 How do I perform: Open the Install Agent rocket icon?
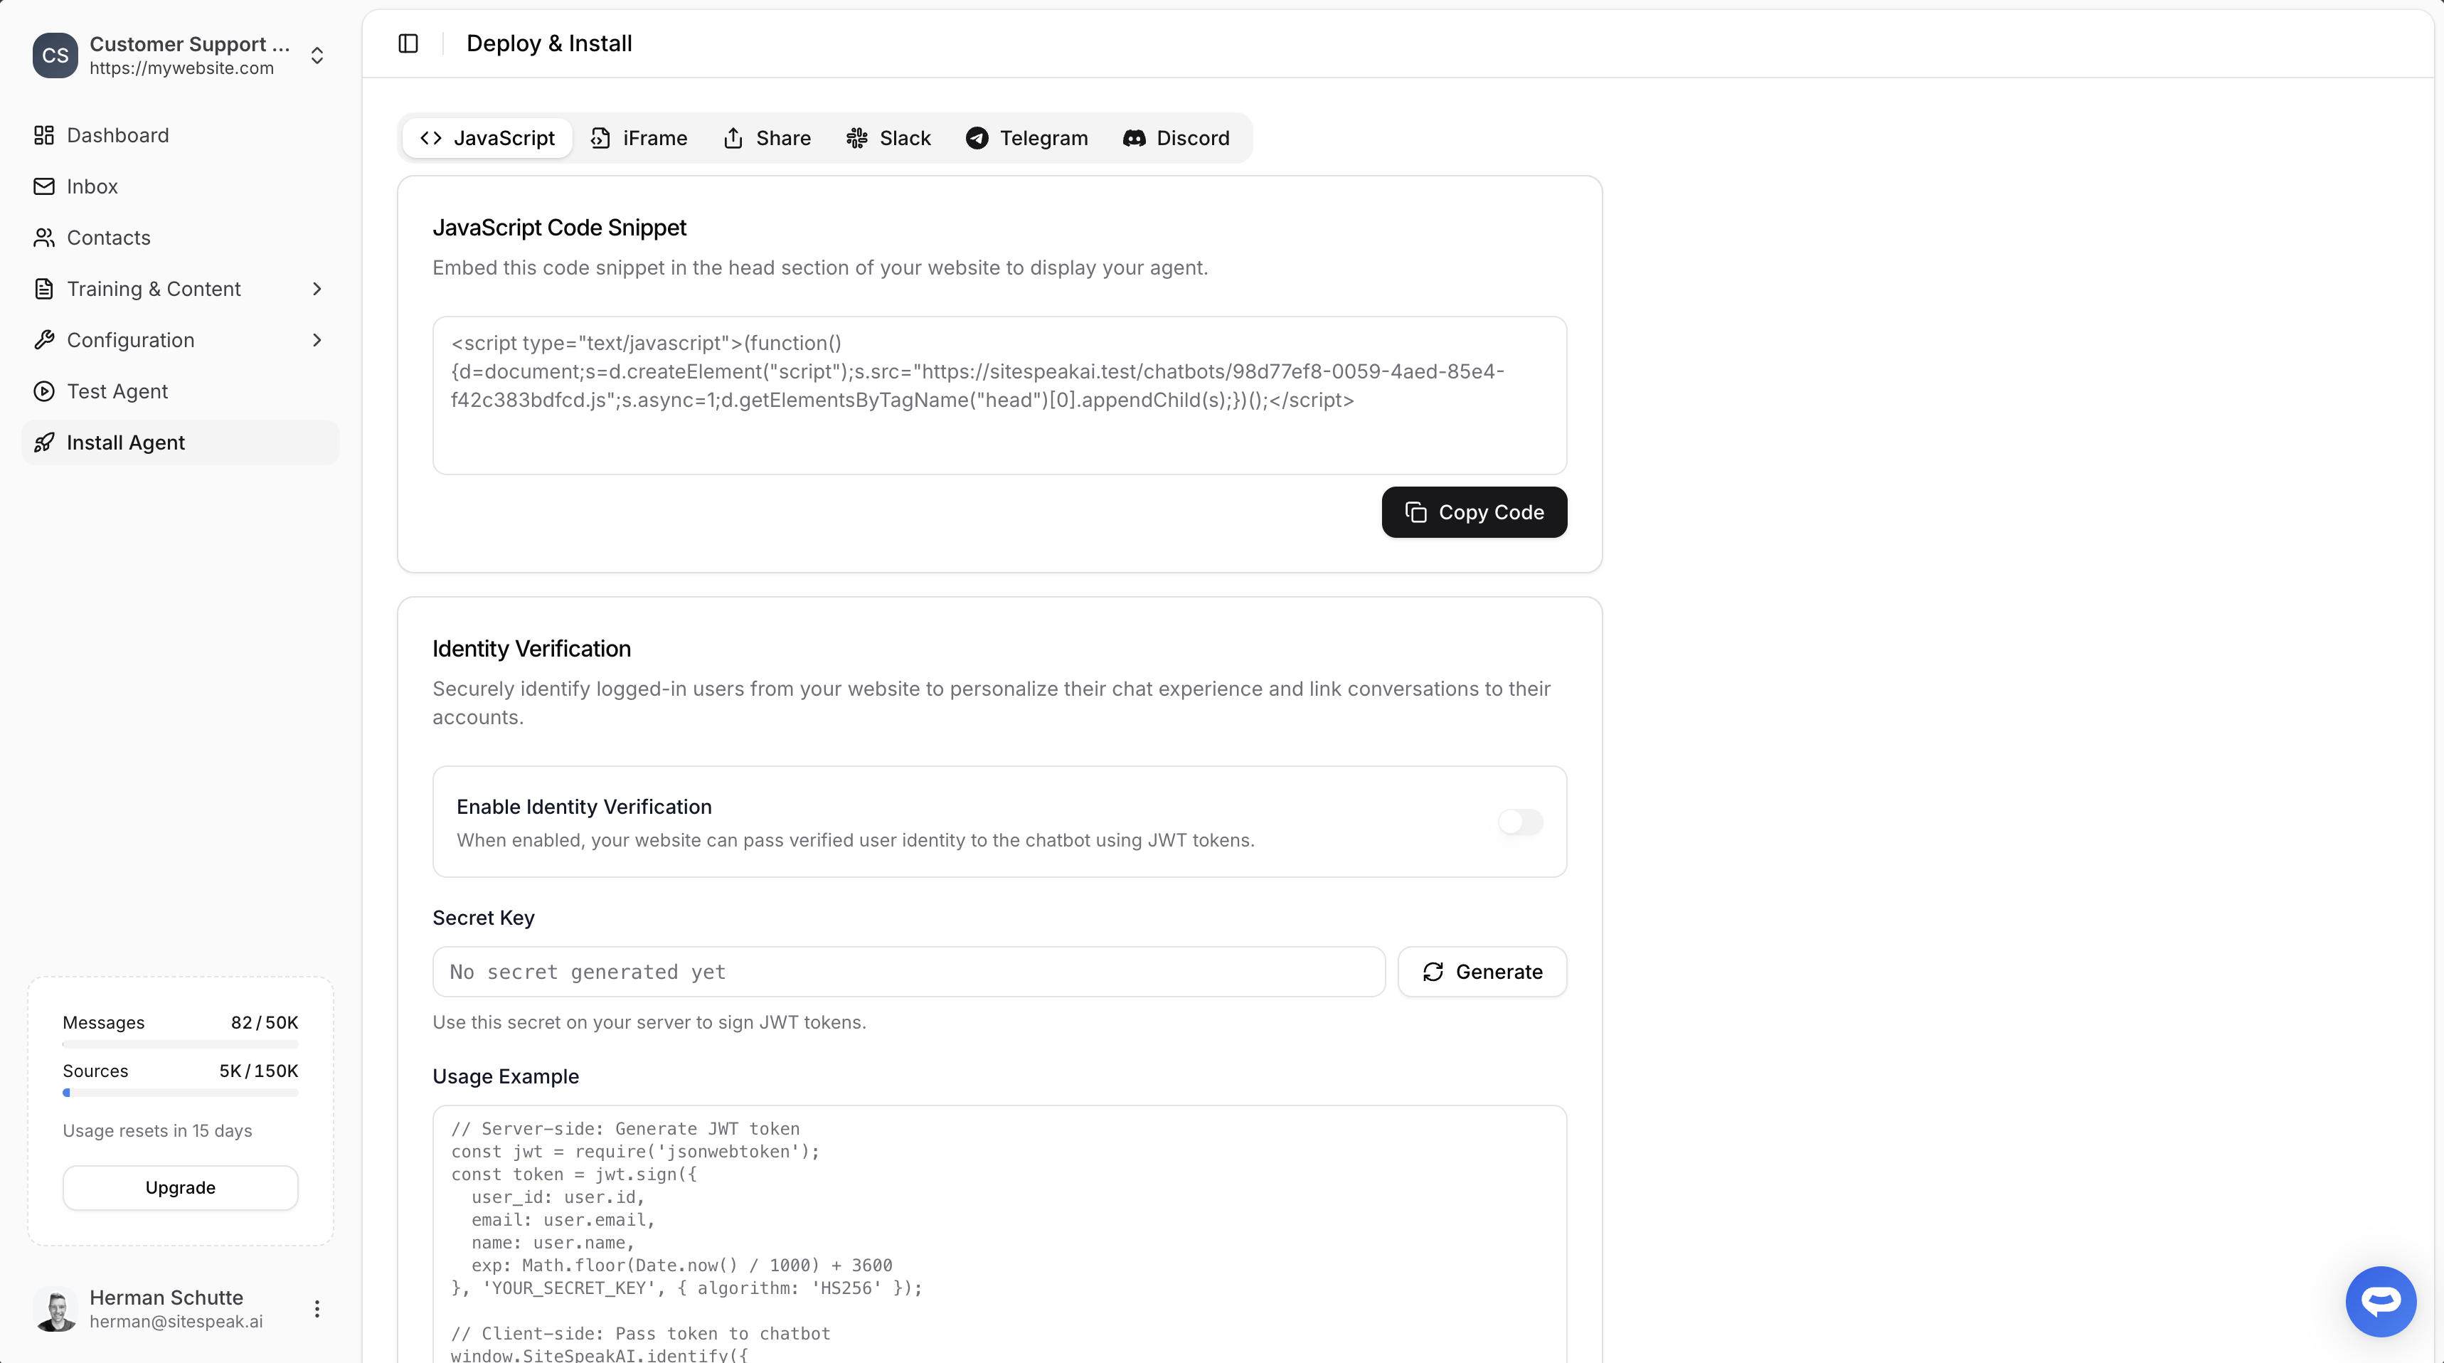[x=45, y=442]
